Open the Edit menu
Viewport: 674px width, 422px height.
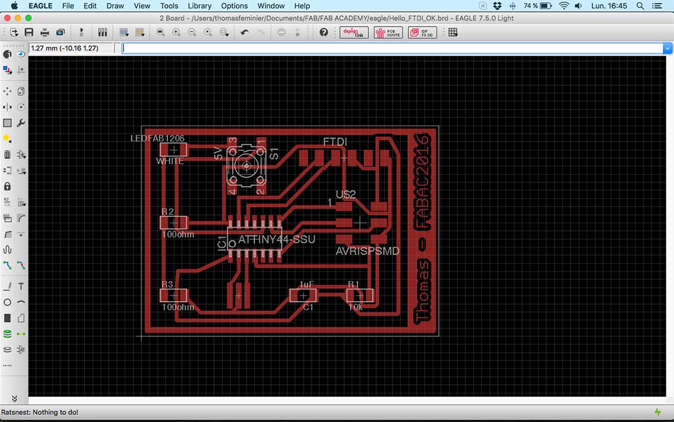[x=90, y=6]
